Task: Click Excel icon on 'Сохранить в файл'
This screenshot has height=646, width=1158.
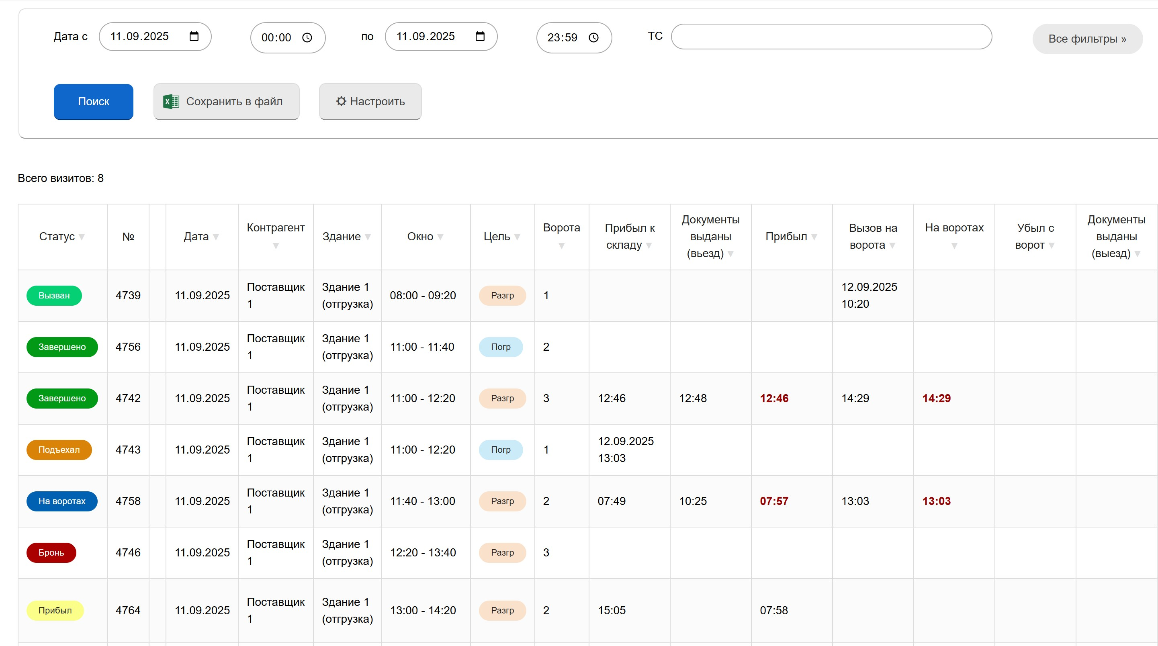Action: pos(171,102)
